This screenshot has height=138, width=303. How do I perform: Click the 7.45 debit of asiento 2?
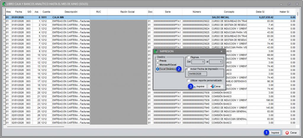coord(260,25)
